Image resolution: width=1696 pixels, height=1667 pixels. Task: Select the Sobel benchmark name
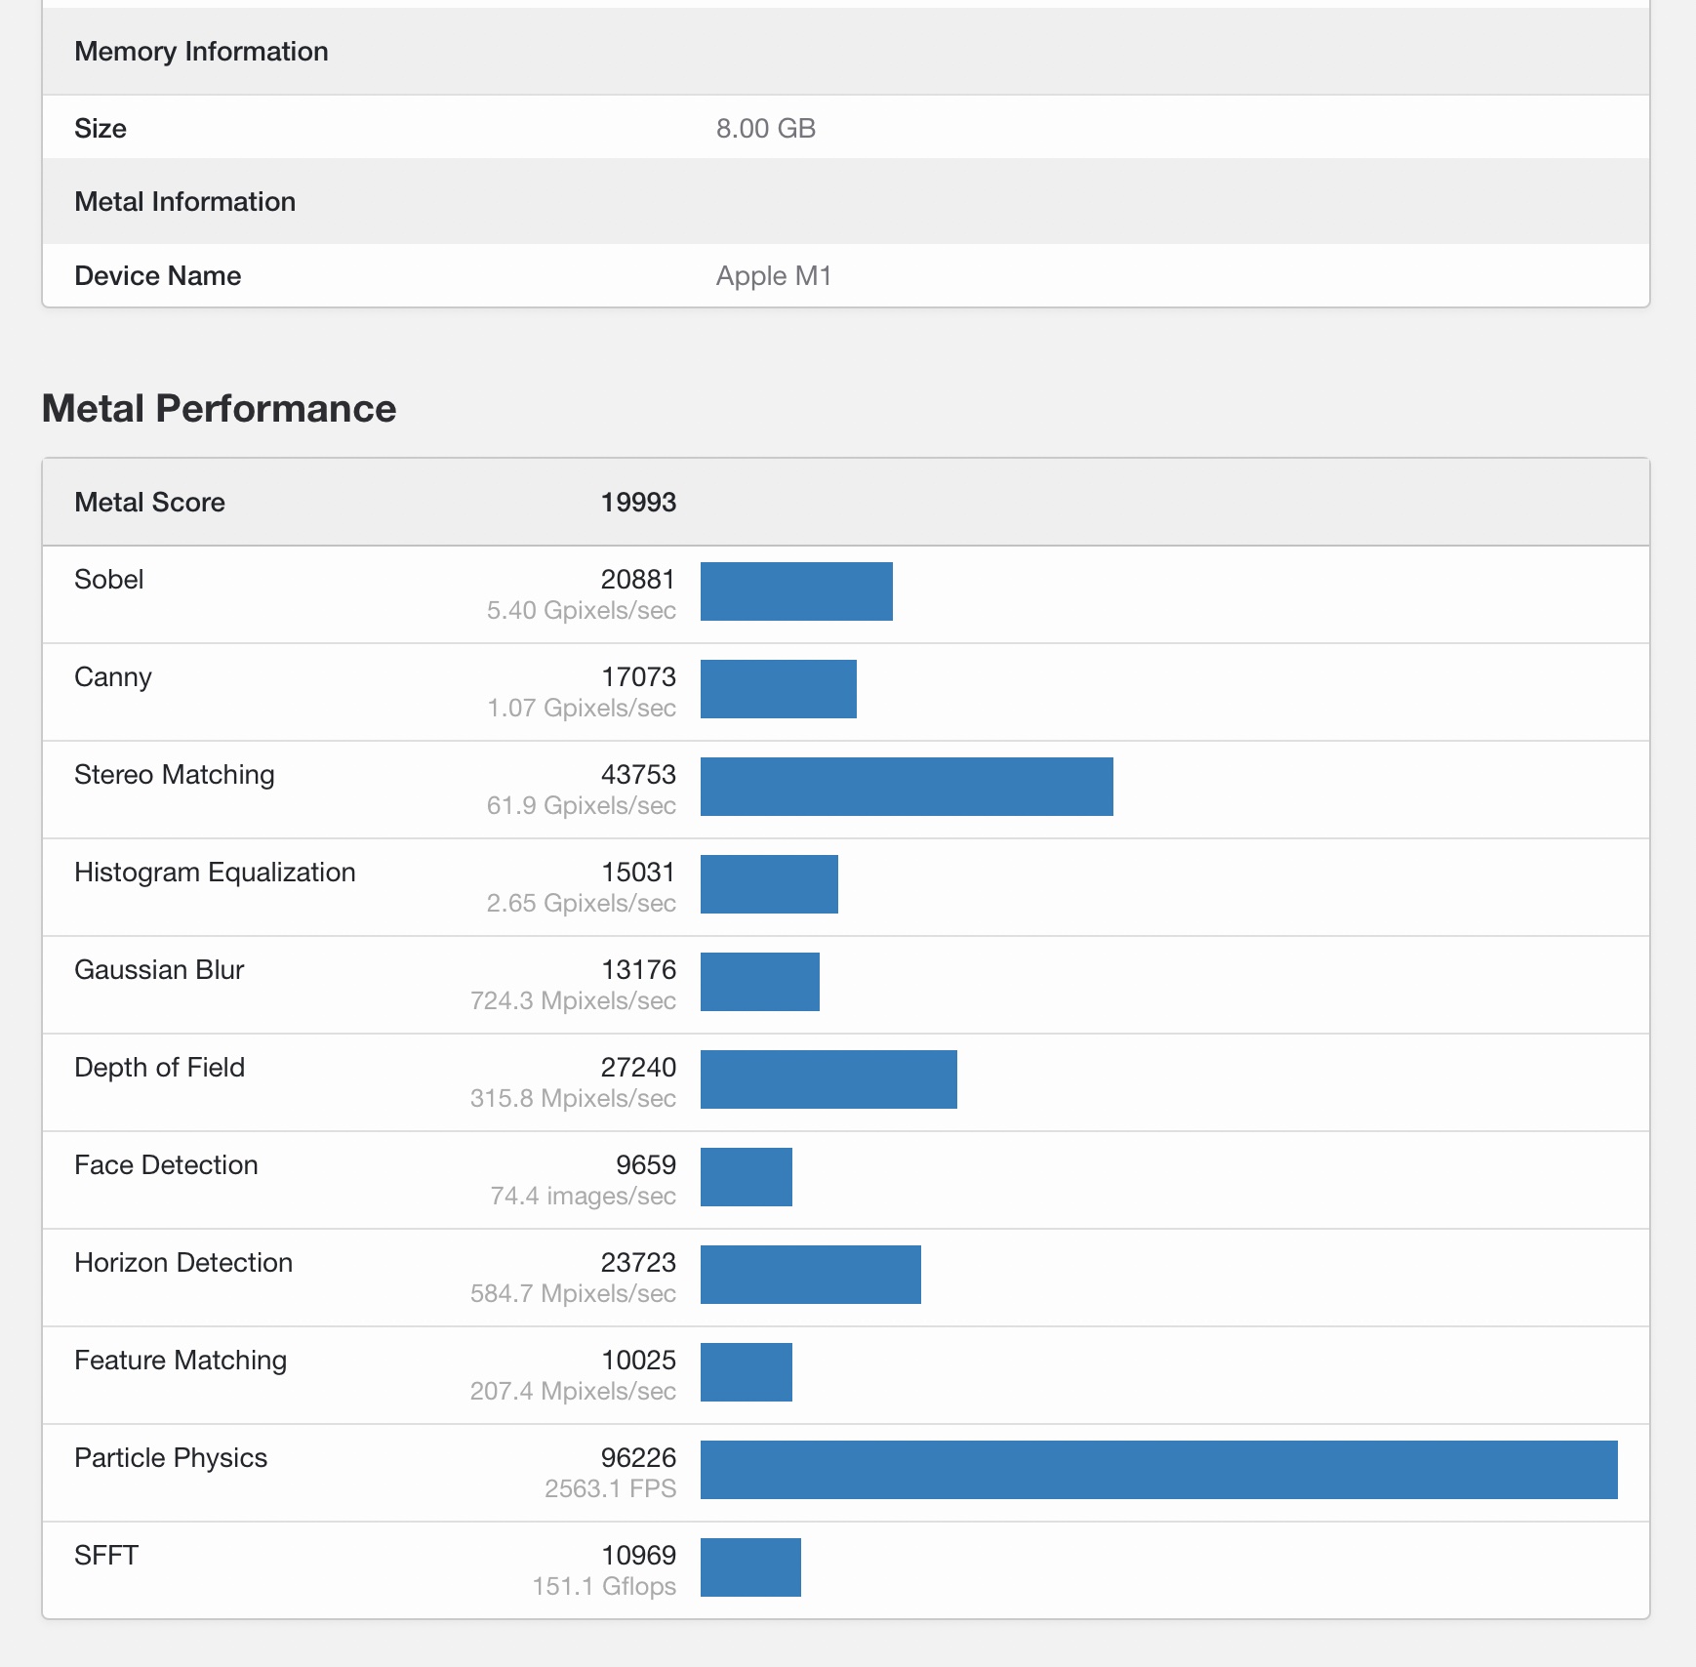click(109, 580)
